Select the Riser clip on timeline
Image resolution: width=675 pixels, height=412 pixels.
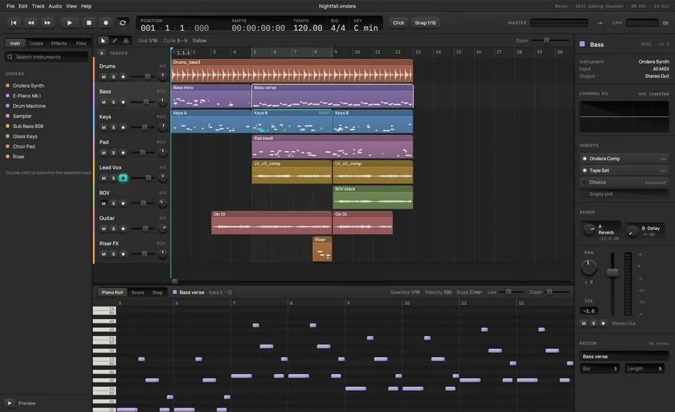pos(322,249)
